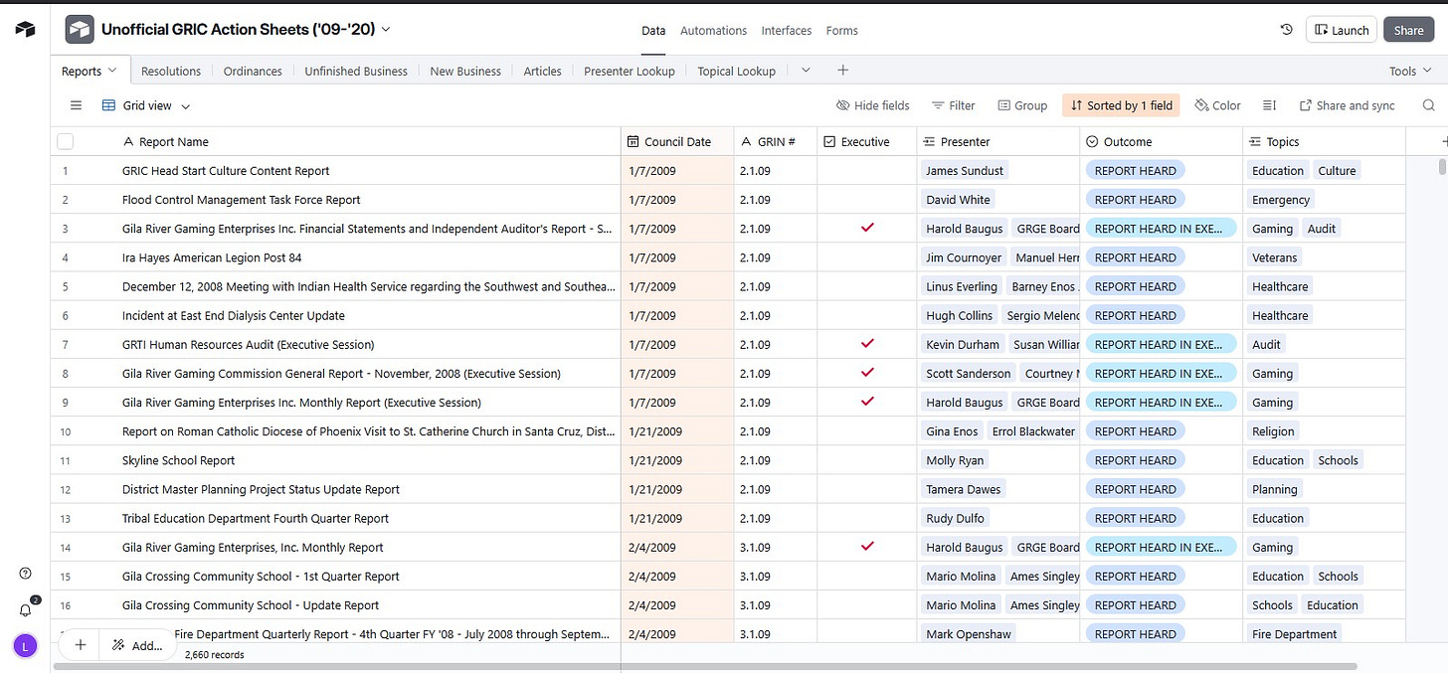Viewport: 1448px width, 673px height.
Task: Open the Presenter Lookup table tab
Action: [x=630, y=71]
